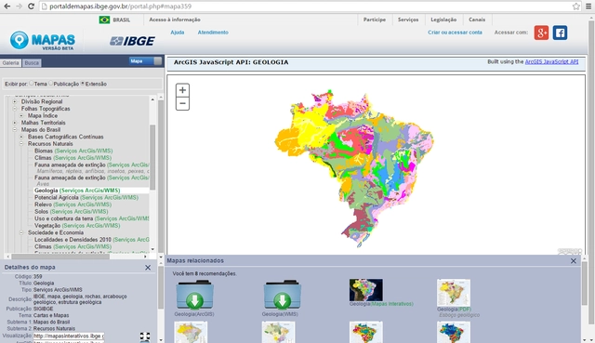Click the IBGE logo

132,41
